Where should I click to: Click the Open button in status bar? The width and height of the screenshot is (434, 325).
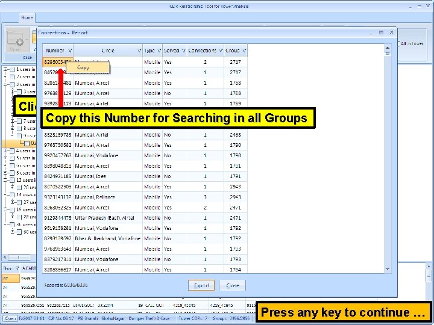(10, 318)
